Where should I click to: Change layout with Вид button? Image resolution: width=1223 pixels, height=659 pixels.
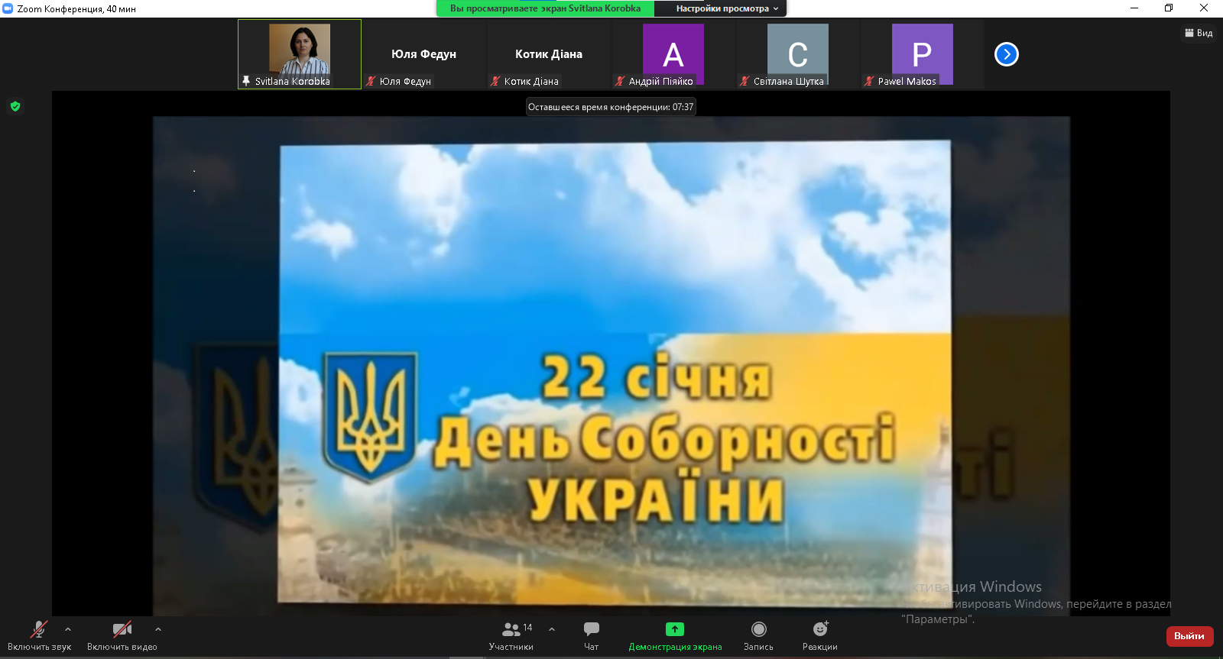(x=1199, y=33)
